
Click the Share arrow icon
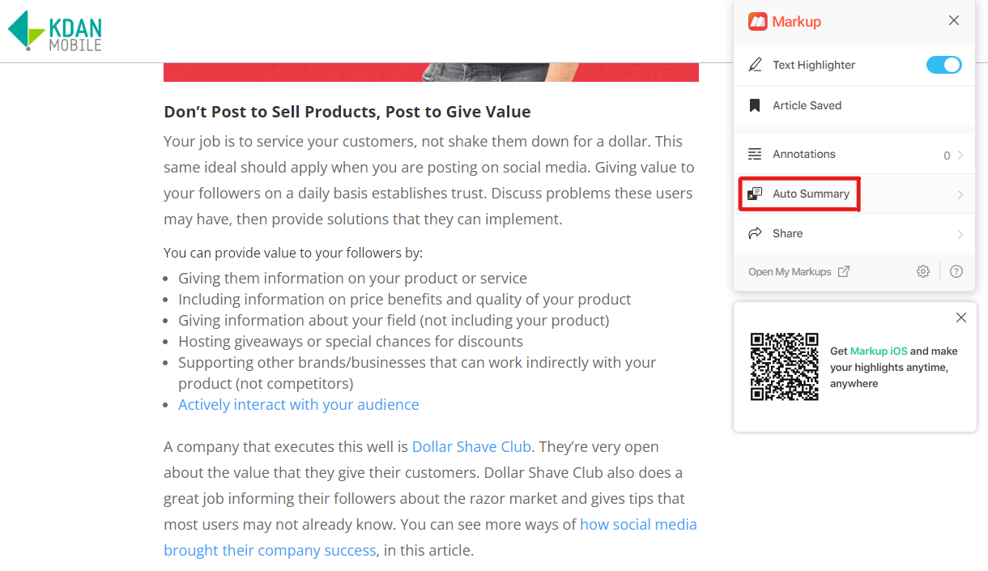click(755, 233)
